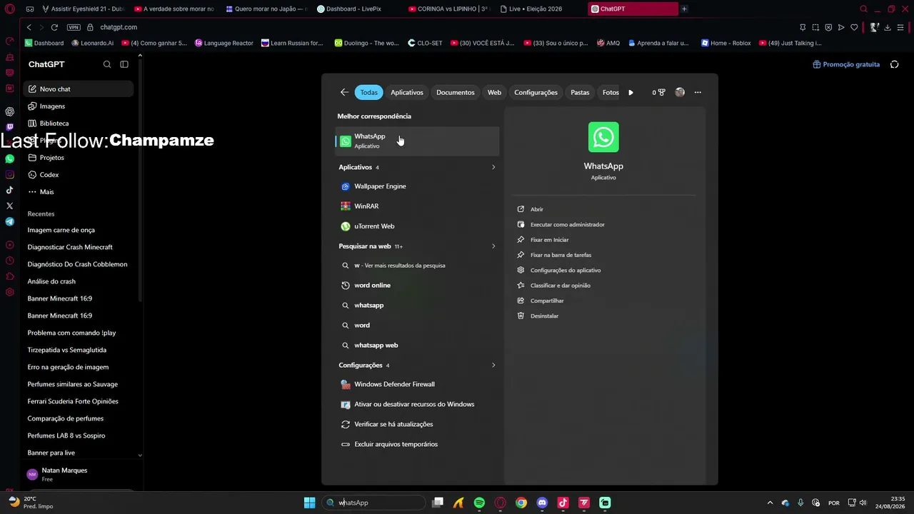
Task: Select the Pastas search filter
Action: coord(580,92)
